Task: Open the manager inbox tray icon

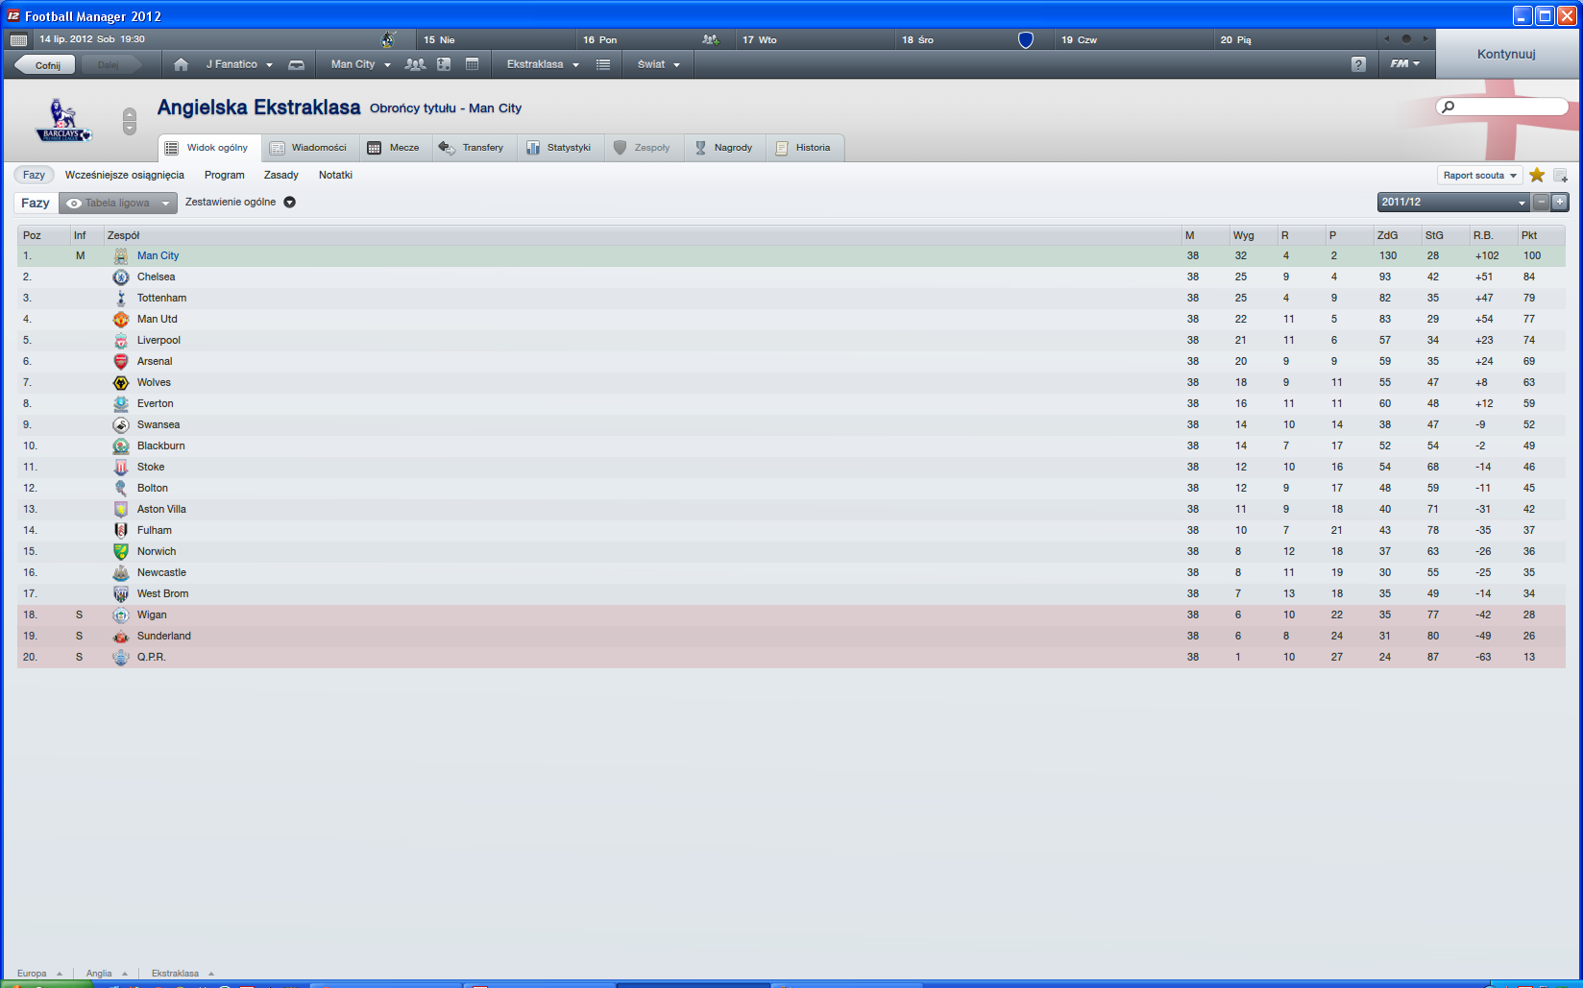Action: [297, 64]
